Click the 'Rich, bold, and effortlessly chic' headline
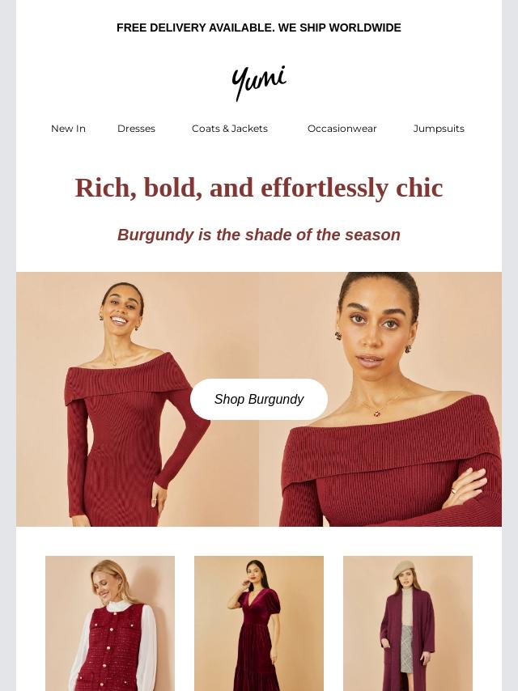518x691 pixels. coord(259,188)
